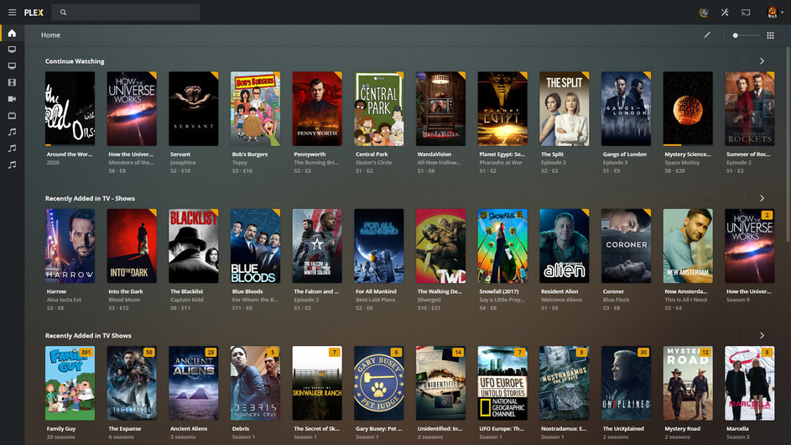Open Family Guy poster
The height and width of the screenshot is (445, 791).
tap(70, 384)
